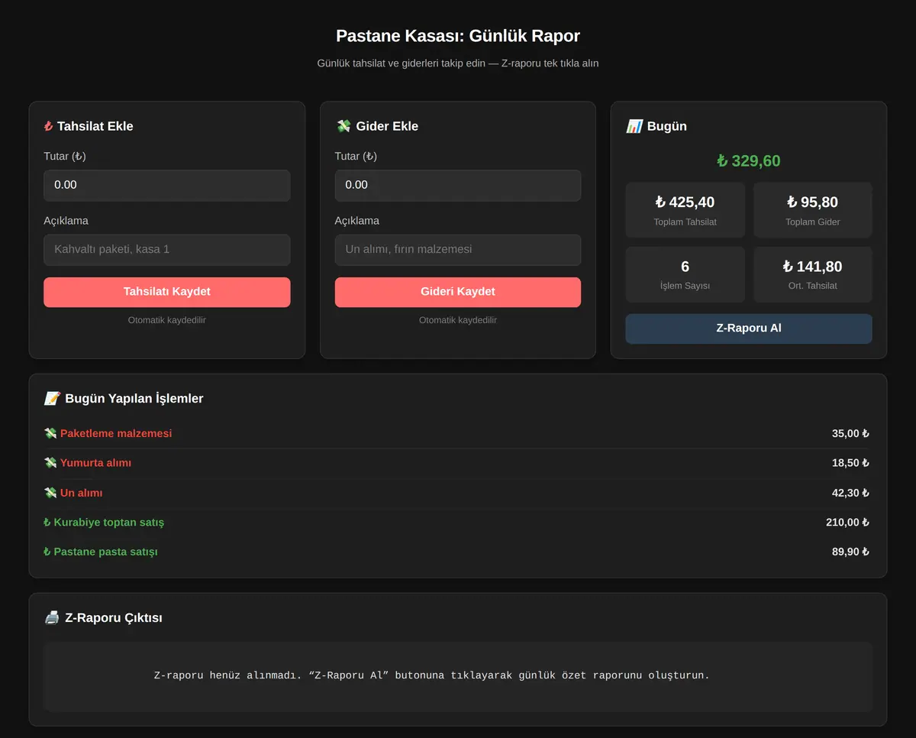Click the chart icon next to Bugün
The image size is (916, 738).
634,126
